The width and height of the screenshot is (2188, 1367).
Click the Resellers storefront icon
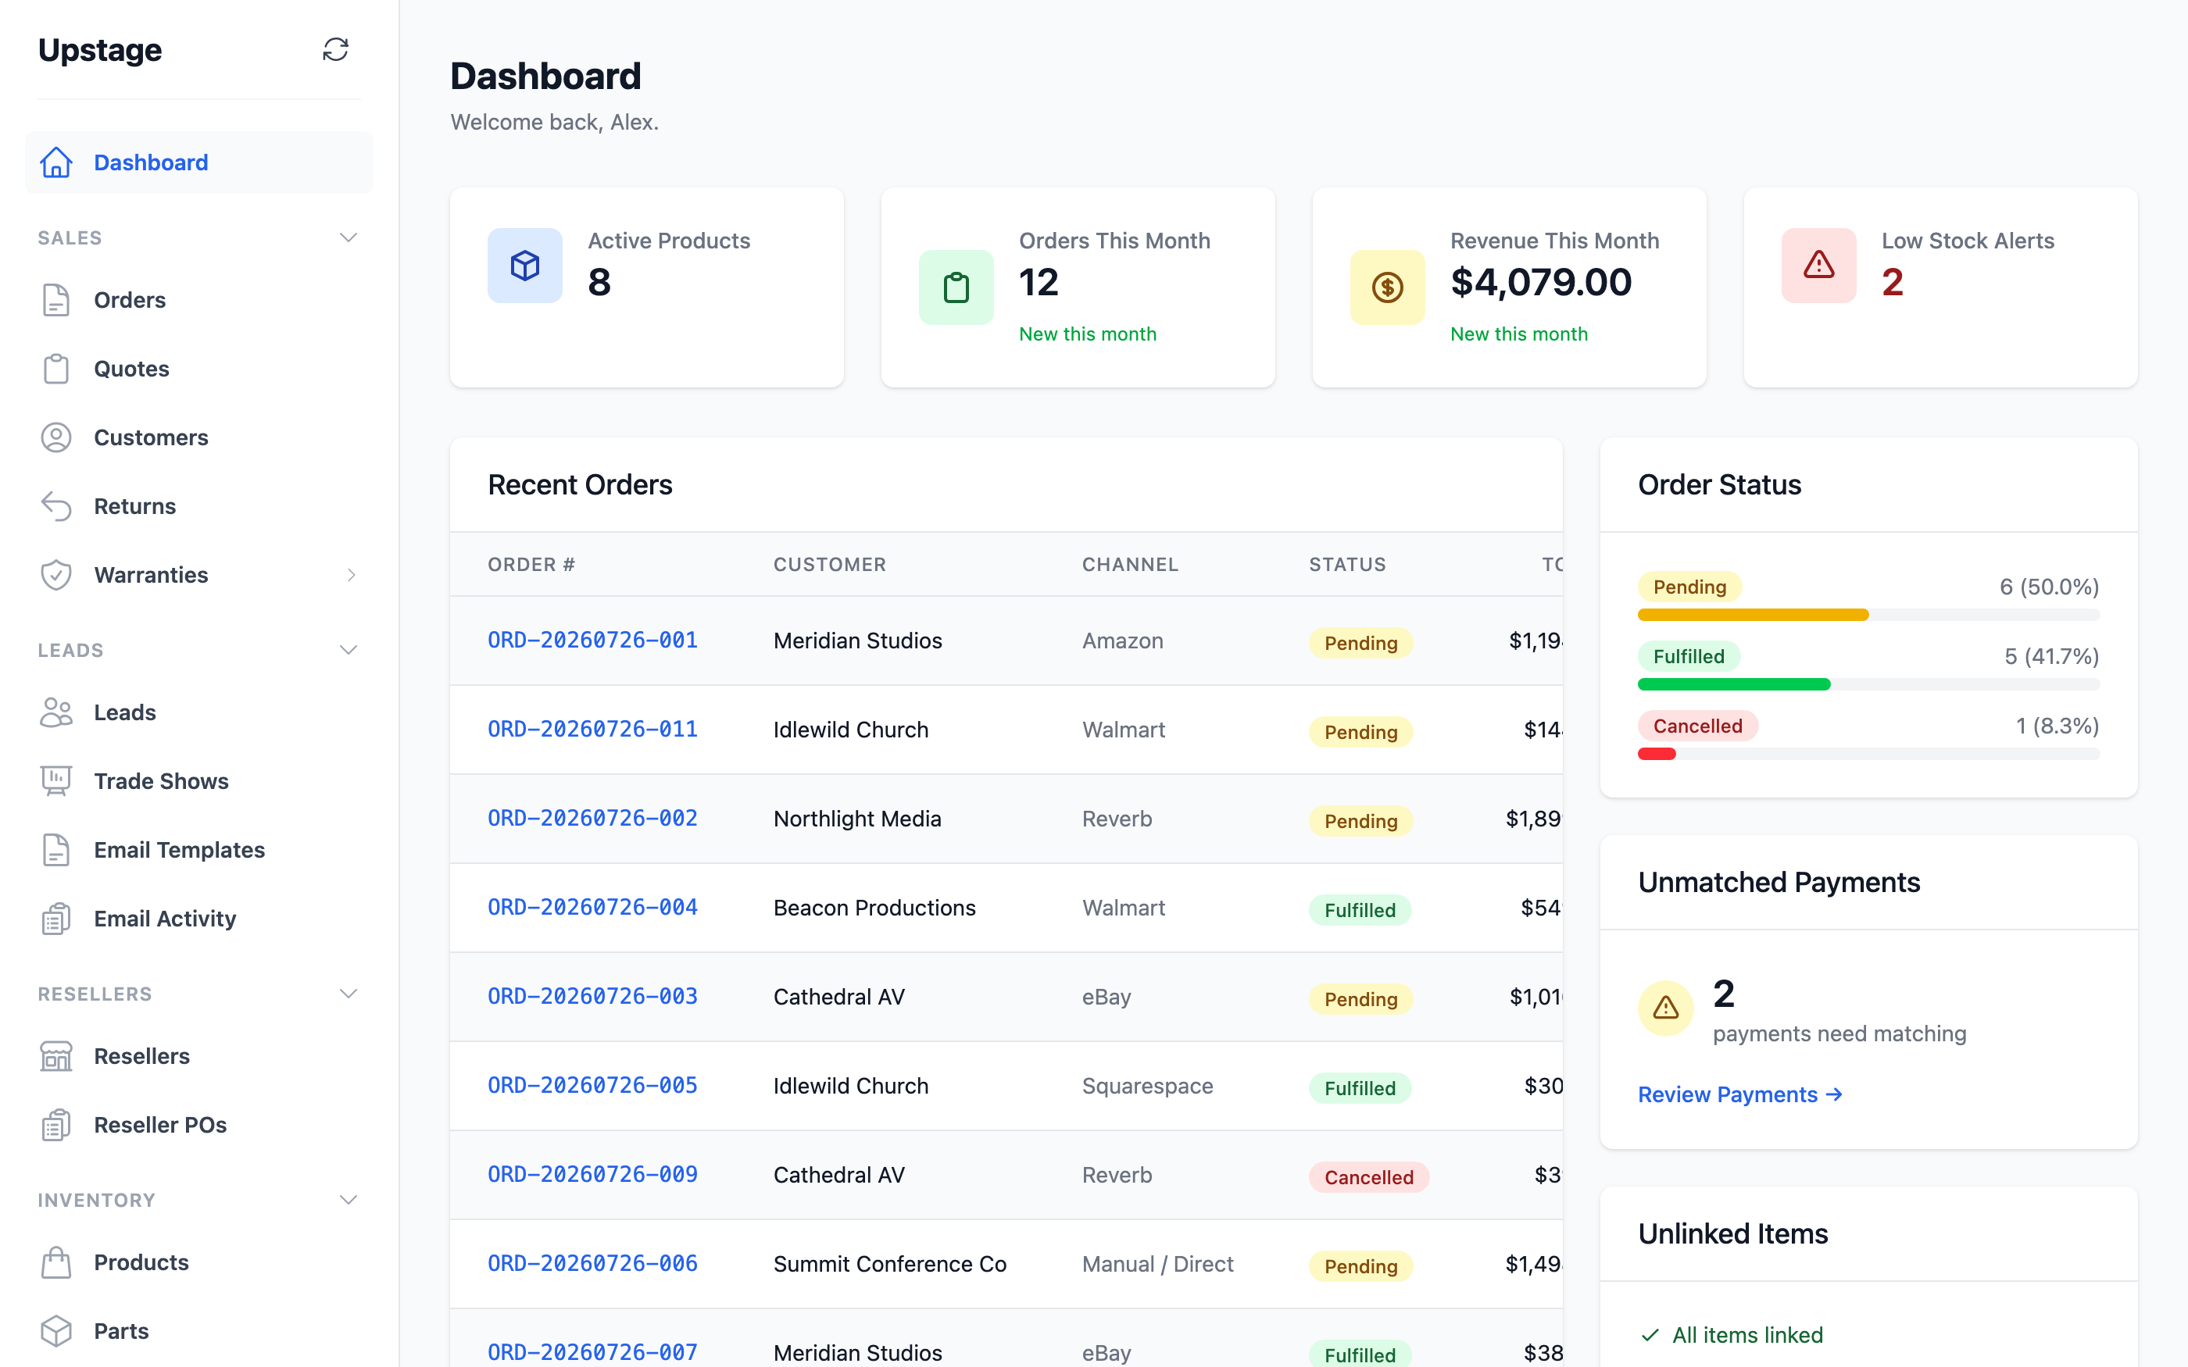[56, 1056]
